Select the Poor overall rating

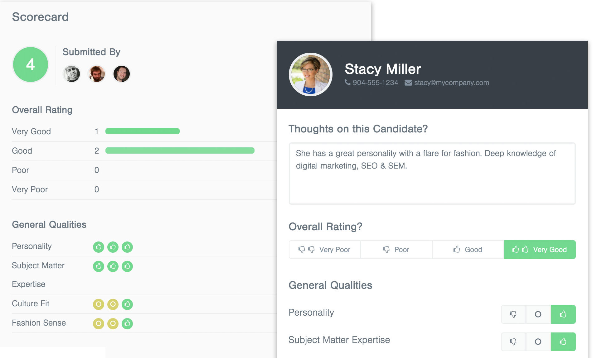[396, 250]
